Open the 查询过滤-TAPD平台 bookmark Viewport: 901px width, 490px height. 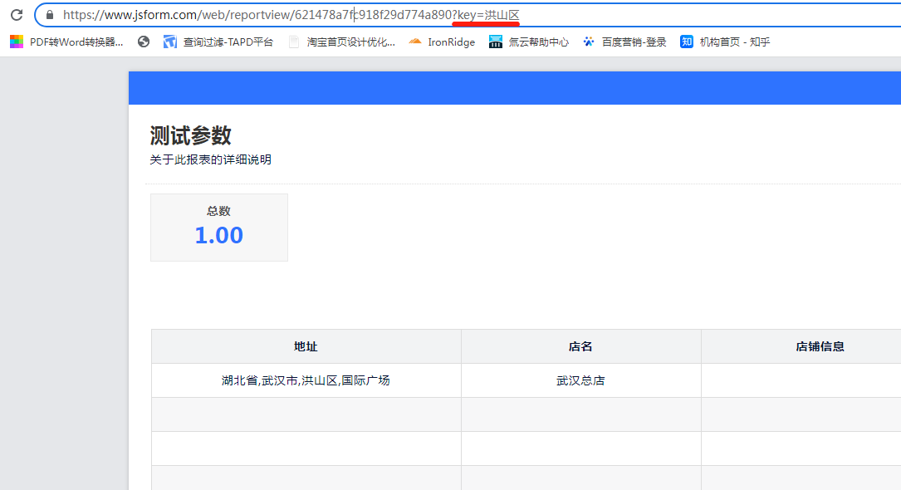click(218, 42)
